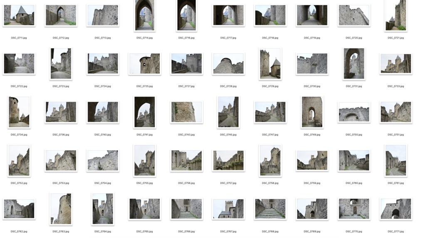Select the DSC_0734.jpg photo thumbnail

[x=19, y=112]
